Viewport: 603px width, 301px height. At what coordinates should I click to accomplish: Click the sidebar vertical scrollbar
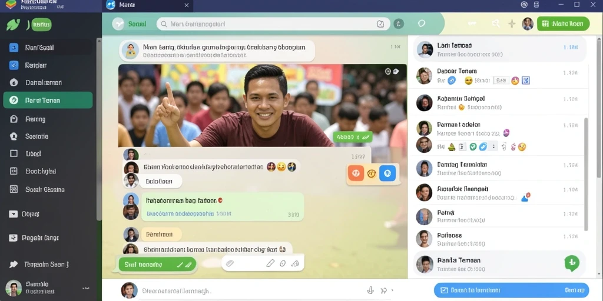click(x=99, y=129)
